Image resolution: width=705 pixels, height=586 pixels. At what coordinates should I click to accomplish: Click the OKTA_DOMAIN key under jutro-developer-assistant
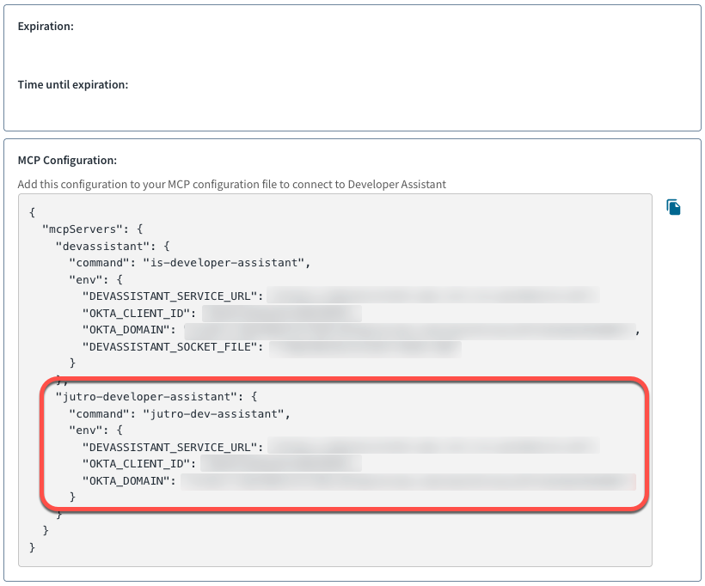[x=126, y=481]
